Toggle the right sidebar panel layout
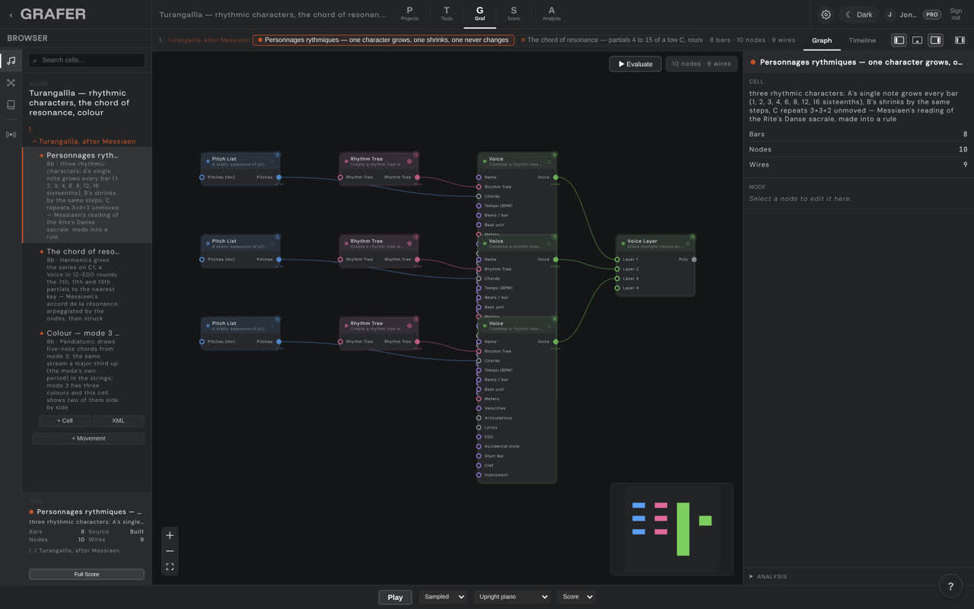Viewport: 974px width, 609px height. [935, 40]
